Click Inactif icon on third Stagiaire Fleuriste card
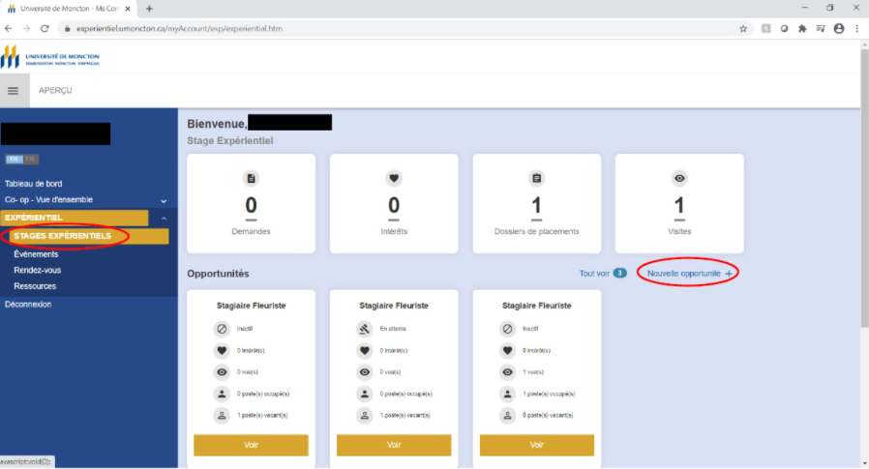Screen dimensions: 869x469 (507, 329)
